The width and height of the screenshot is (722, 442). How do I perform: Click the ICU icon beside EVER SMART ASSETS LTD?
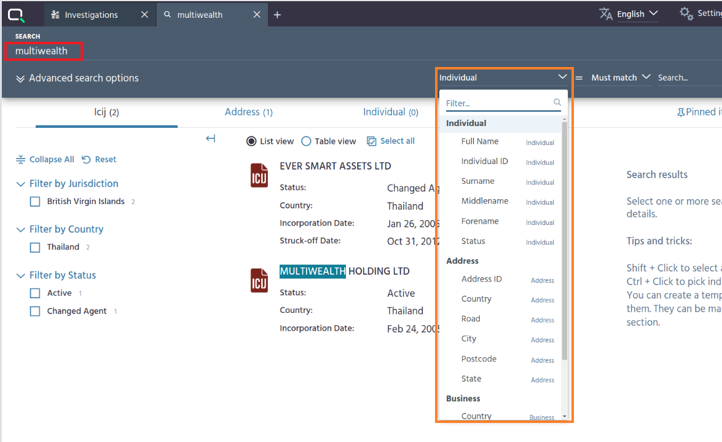pyautogui.click(x=258, y=175)
